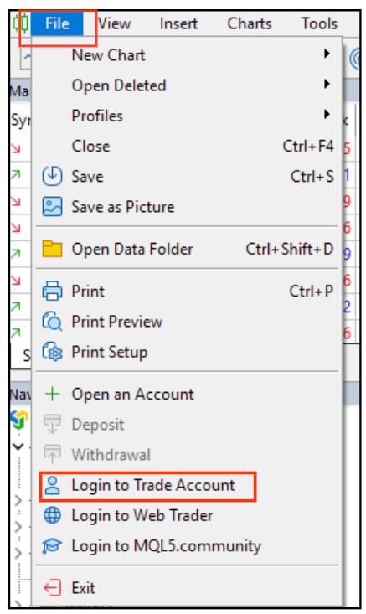Click the red Exit icon
Viewport: 366px width, 614px height.
(x=52, y=588)
